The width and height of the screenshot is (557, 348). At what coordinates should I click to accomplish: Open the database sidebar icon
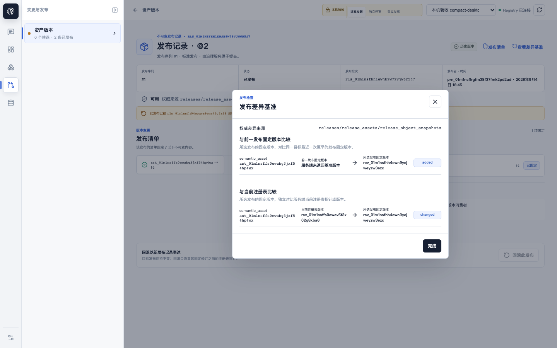pos(11,103)
